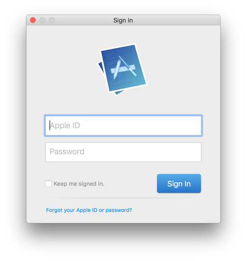Click the Sign In window title text

pyautogui.click(x=123, y=20)
